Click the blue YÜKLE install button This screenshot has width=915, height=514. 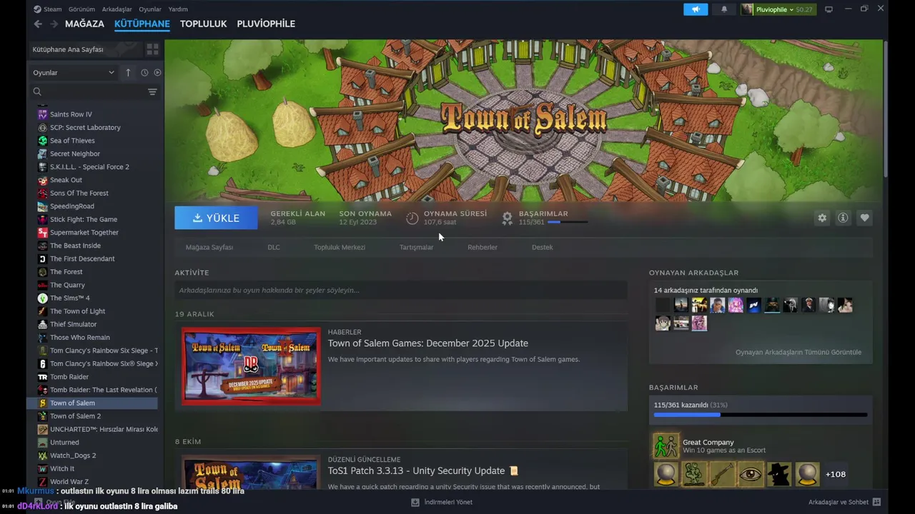216,218
